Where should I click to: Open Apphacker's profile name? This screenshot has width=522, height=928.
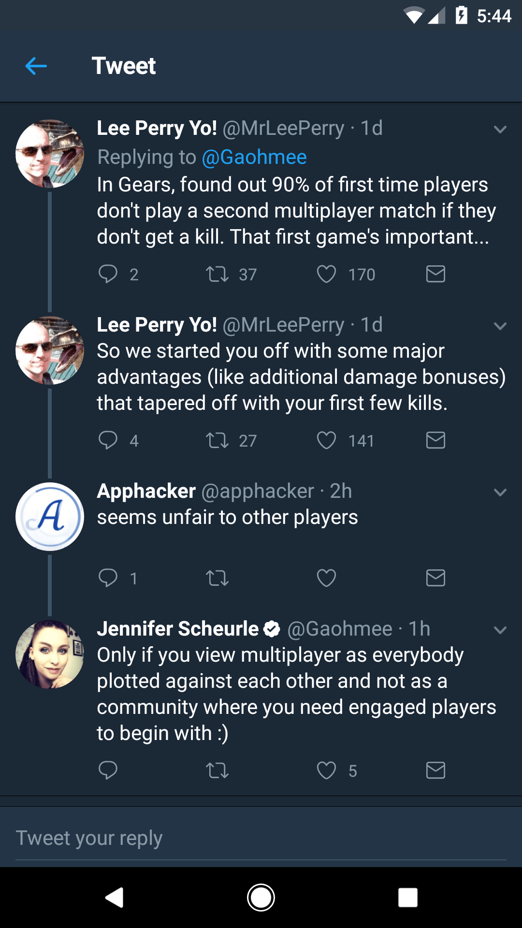tap(146, 491)
